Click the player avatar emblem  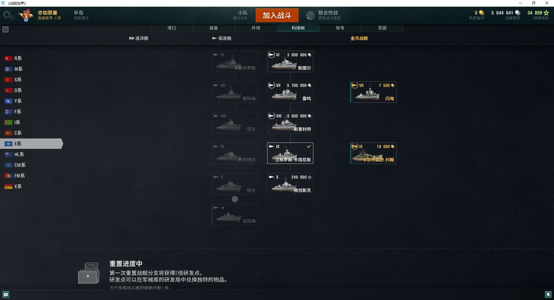tap(27, 15)
